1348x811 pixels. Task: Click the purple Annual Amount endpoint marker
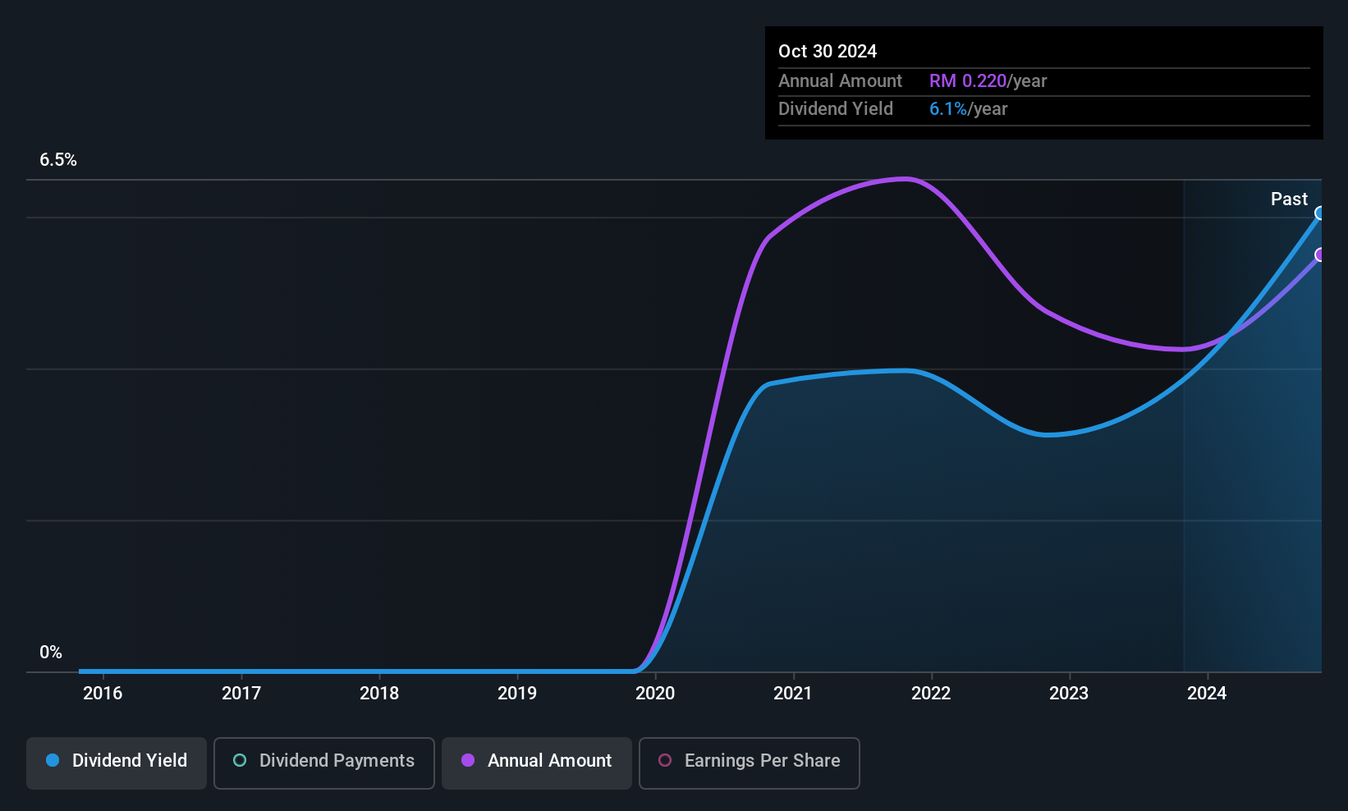pyautogui.click(x=1320, y=254)
